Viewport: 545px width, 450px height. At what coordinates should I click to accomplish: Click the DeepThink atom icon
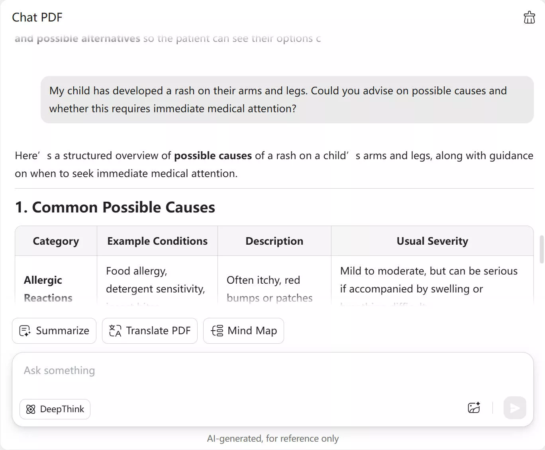tap(30, 409)
